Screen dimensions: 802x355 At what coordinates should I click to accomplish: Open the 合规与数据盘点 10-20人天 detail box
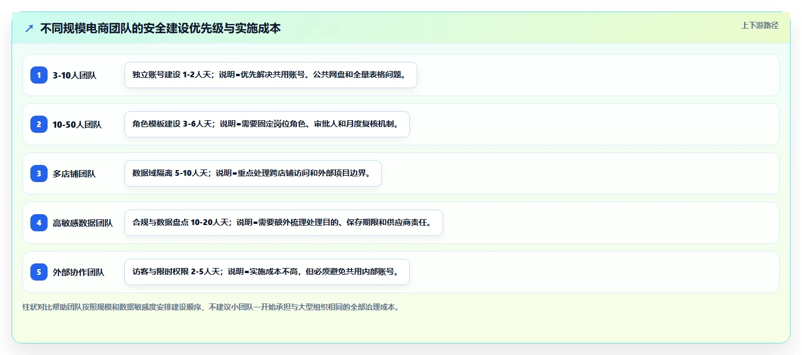point(284,223)
